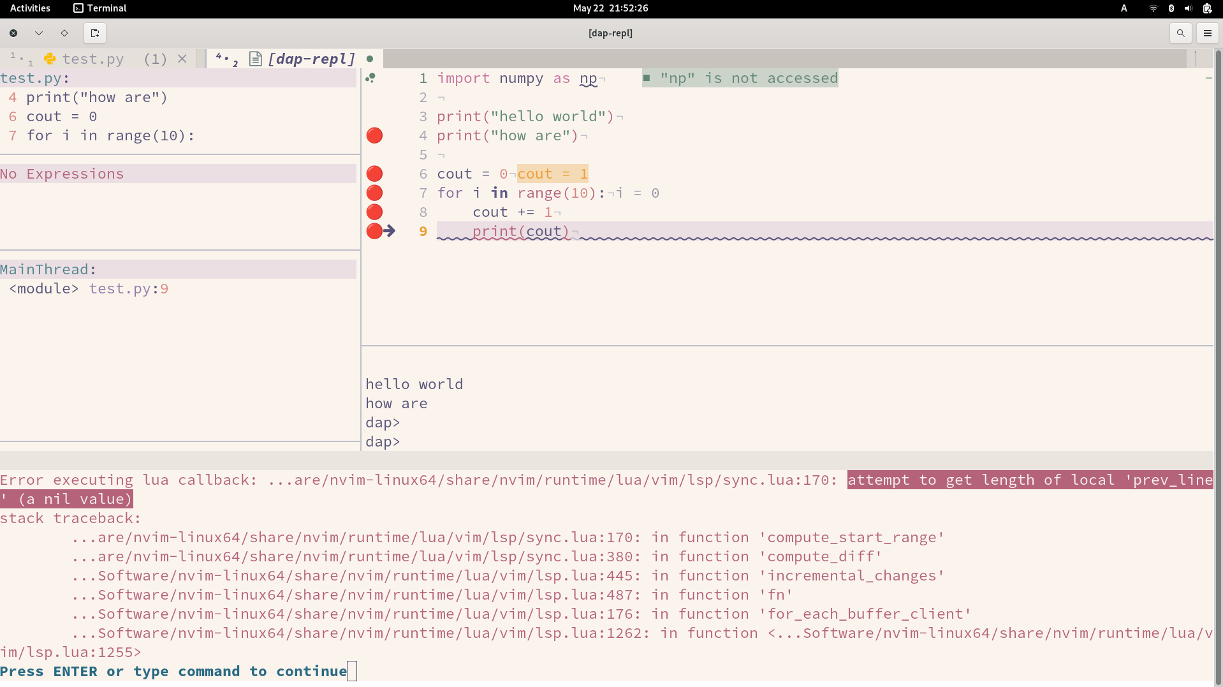Toggle the breakpoint at line 8
Screen dimensions: 1223x687
pyautogui.click(x=374, y=212)
